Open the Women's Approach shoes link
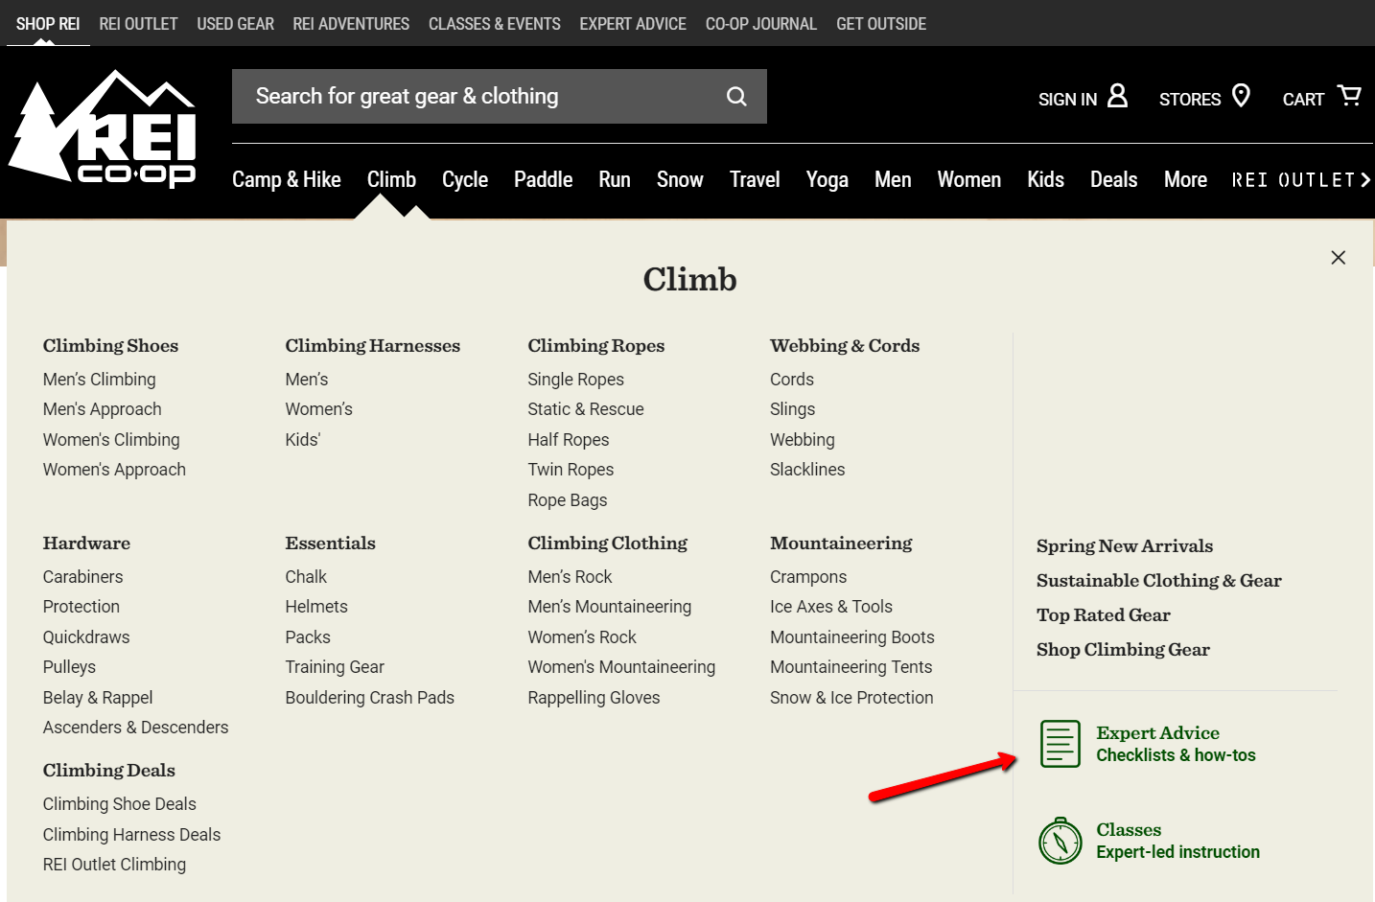 tap(114, 470)
